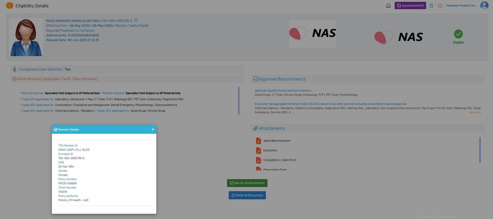Click the Member Details popup title

[x=68, y=130]
